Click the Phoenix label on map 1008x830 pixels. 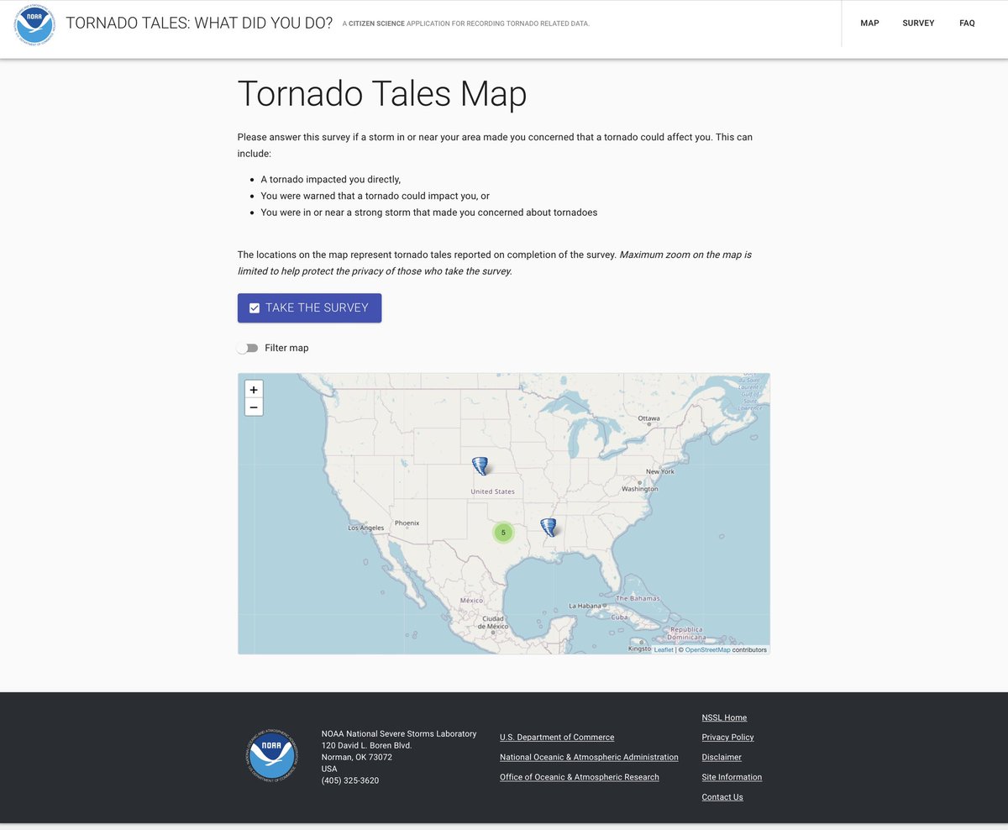pyautogui.click(x=407, y=523)
